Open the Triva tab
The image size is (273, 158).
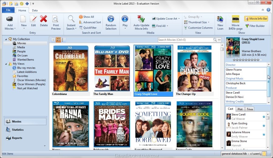250,109
